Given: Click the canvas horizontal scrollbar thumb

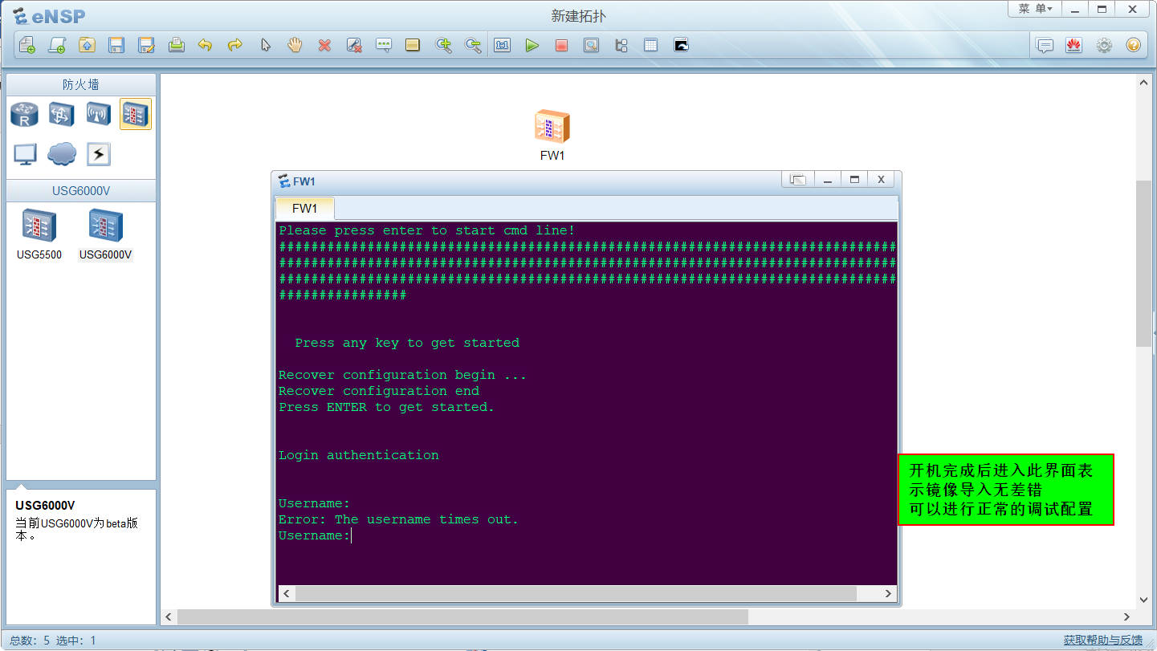Looking at the screenshot, I should [462, 616].
